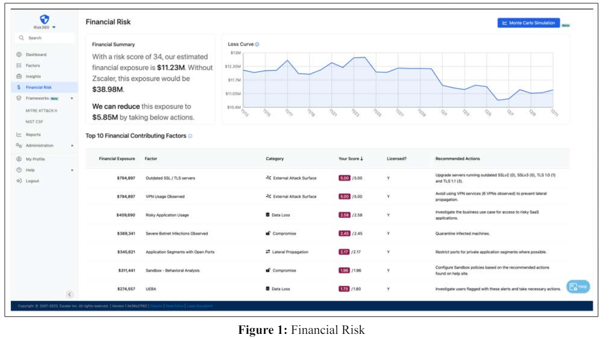
Task: Click the Data Loss icon in UEBA row
Action: coord(268,288)
